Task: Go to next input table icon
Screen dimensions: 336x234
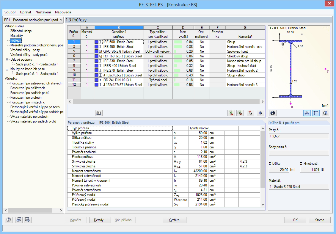Action: point(28,220)
